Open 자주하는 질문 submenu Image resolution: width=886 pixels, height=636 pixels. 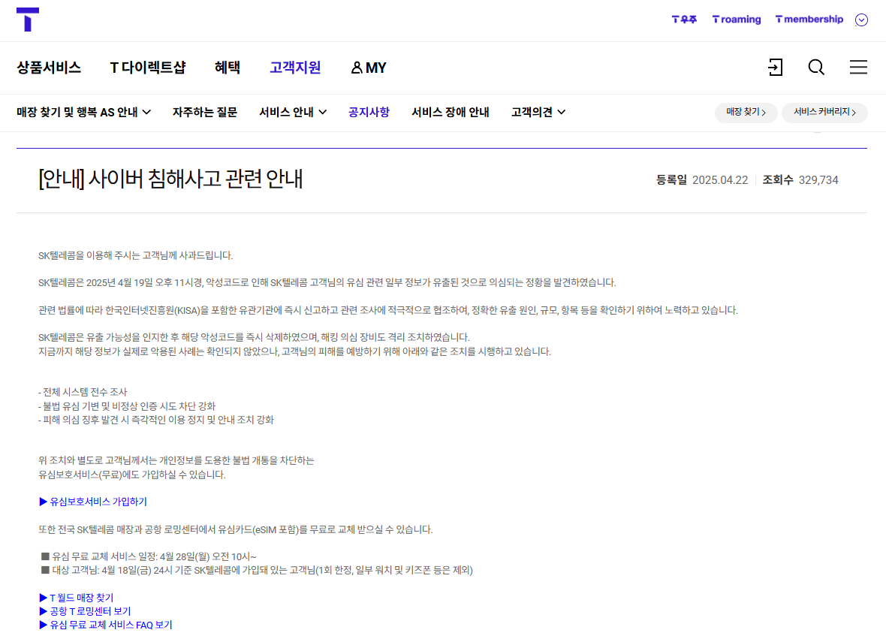click(x=204, y=113)
